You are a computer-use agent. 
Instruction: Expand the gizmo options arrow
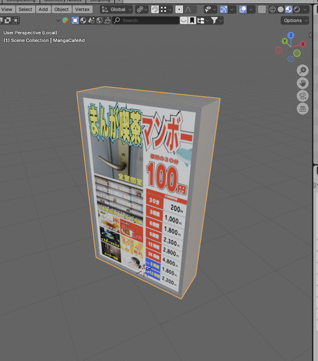coord(232,10)
